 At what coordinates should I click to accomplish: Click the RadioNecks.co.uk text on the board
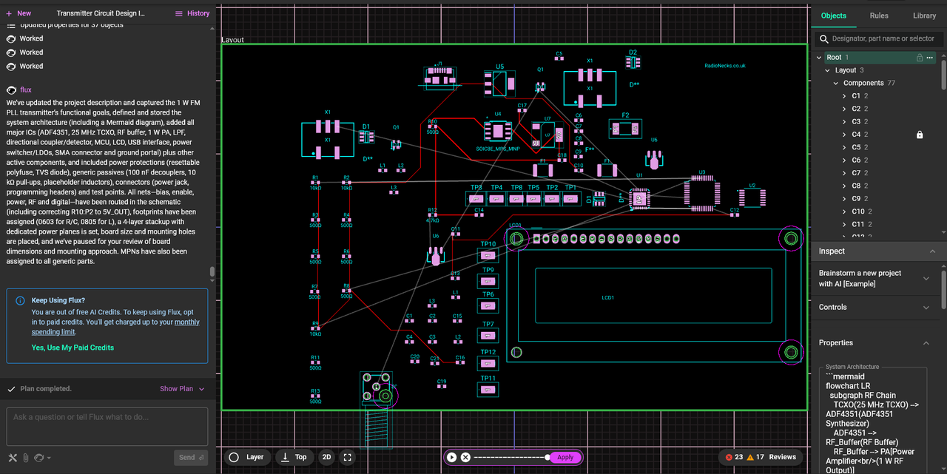[x=725, y=65]
